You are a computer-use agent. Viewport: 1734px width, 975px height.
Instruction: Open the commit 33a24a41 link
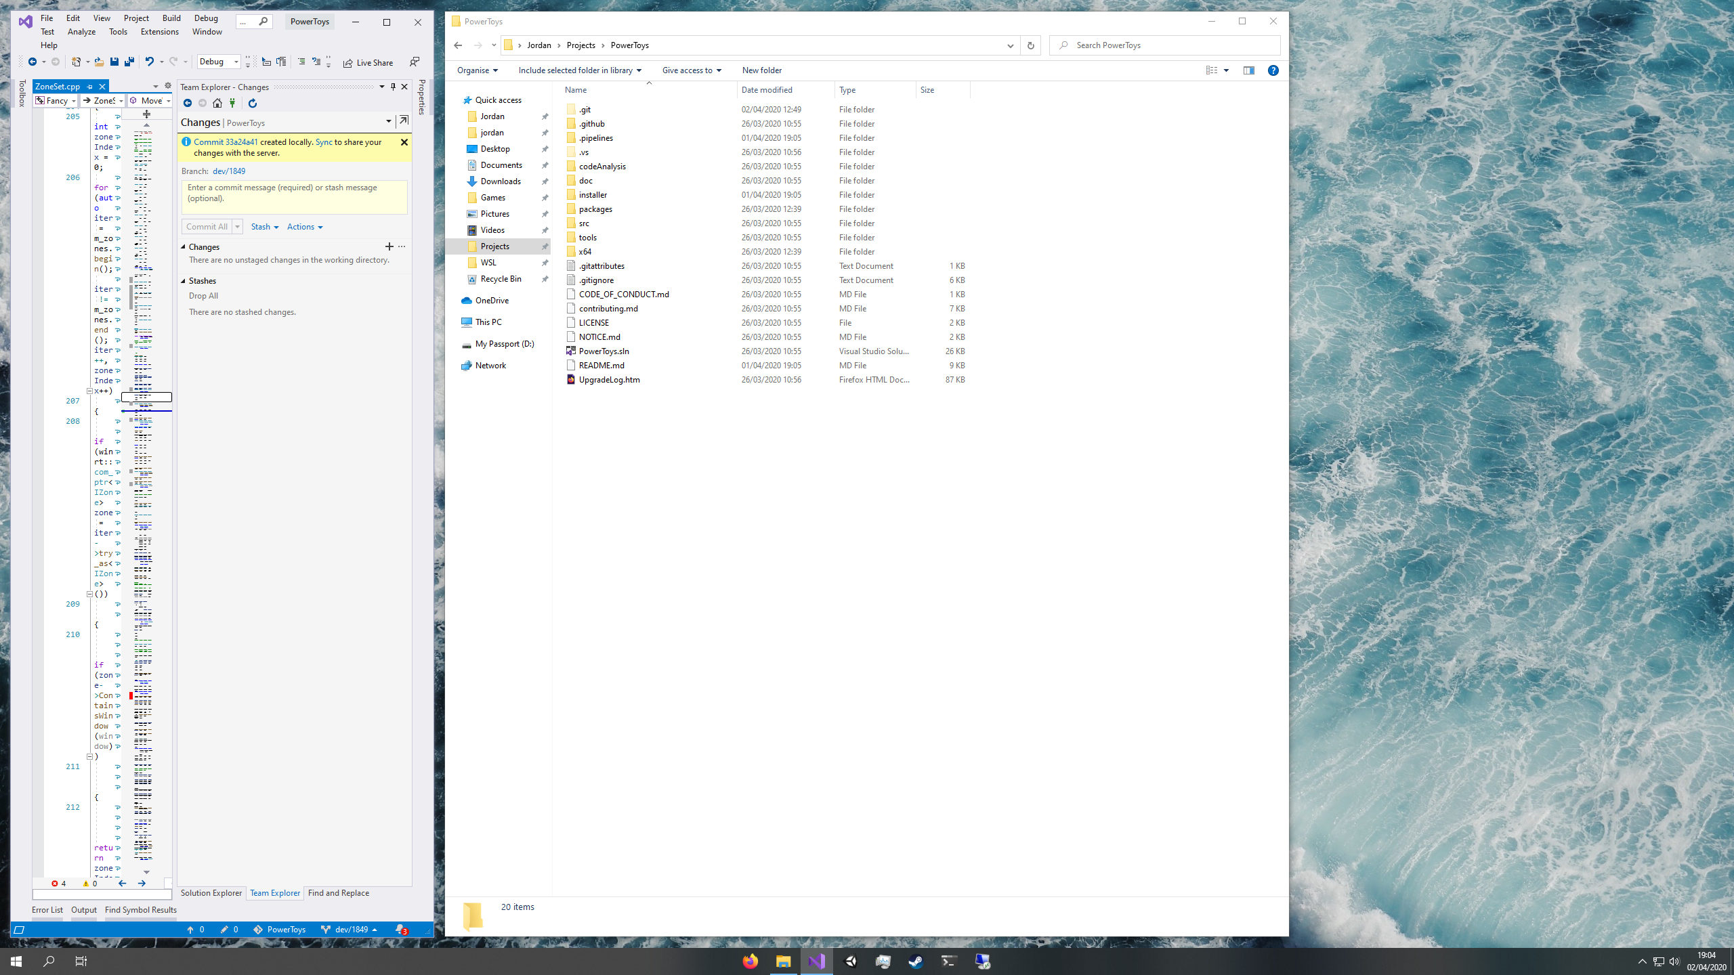pyautogui.click(x=226, y=142)
